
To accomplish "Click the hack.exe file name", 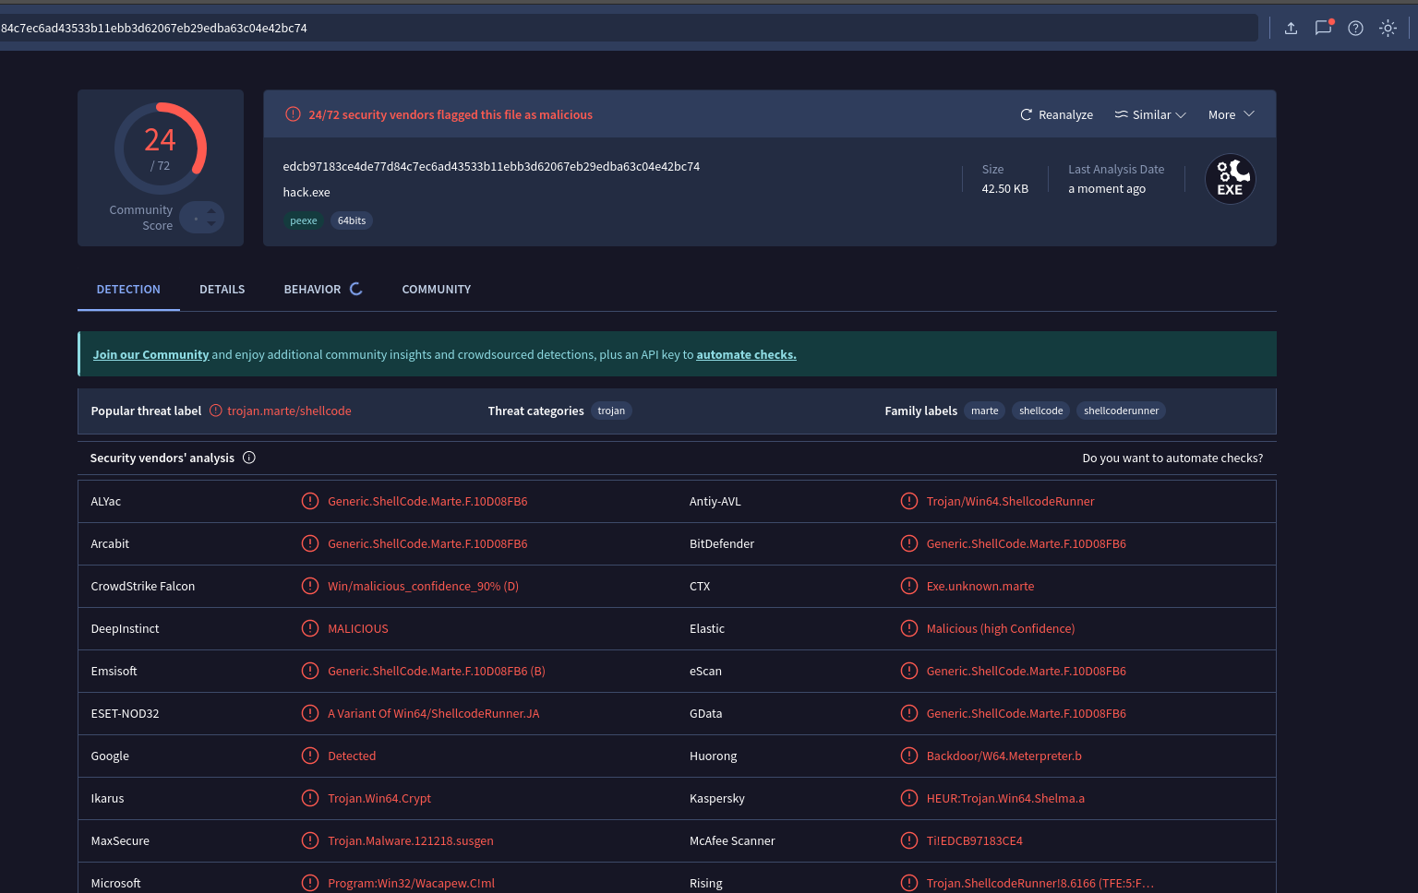I will click(x=306, y=192).
